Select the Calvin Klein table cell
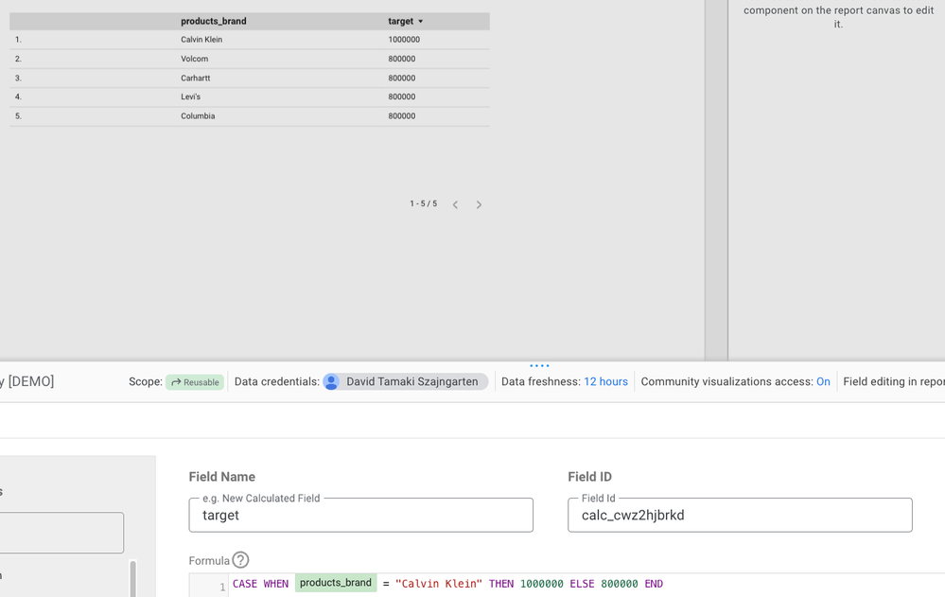 point(201,40)
